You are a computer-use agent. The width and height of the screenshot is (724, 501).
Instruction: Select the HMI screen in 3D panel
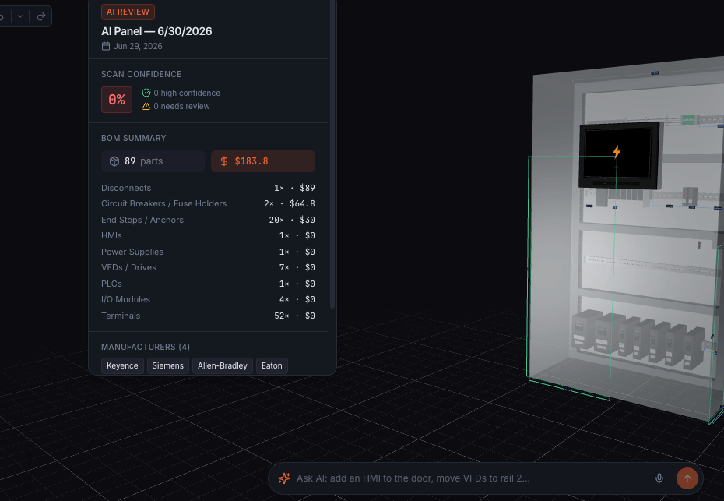pyautogui.click(x=620, y=155)
